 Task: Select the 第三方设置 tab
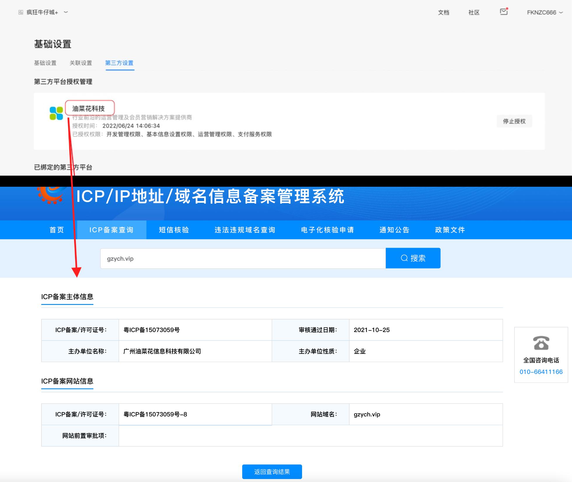119,63
